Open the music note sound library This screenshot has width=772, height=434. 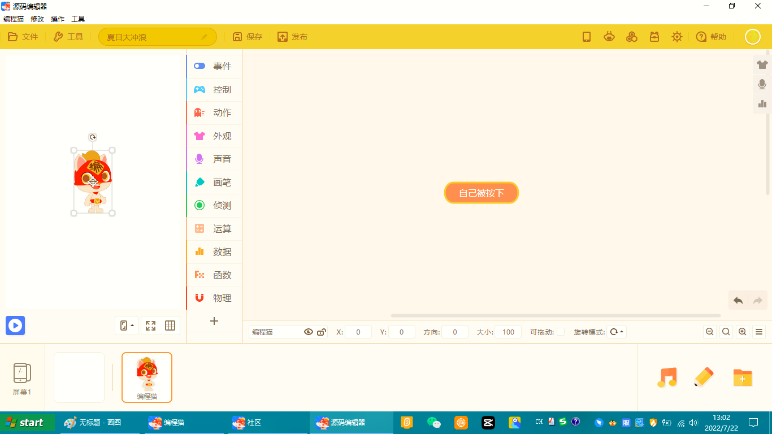[667, 377]
